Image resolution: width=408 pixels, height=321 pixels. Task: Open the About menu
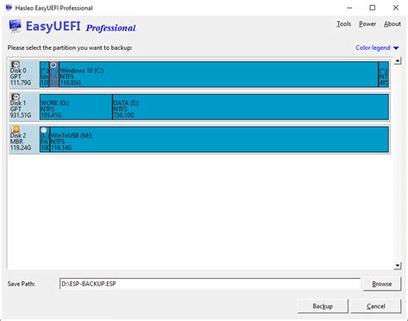[393, 24]
